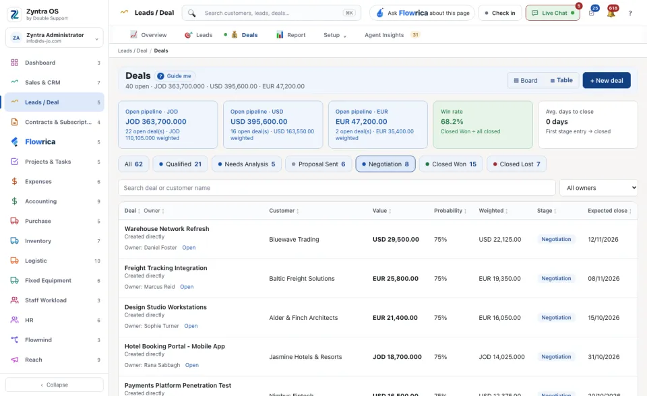Filter deals by Needs Analysis stage
The height and width of the screenshot is (396, 647).
click(247, 164)
